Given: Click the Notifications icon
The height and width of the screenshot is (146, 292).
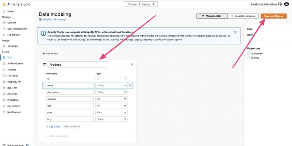Looking at the screenshot, I should [x=4, y=112].
